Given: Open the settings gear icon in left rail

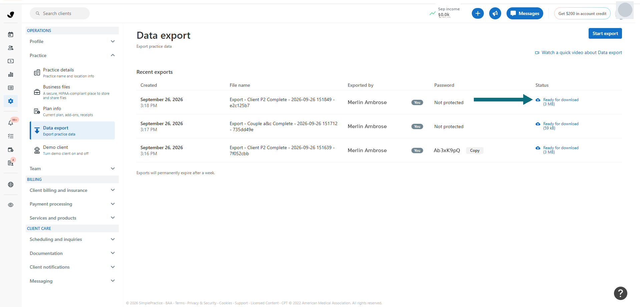Looking at the screenshot, I should pyautogui.click(x=11, y=101).
